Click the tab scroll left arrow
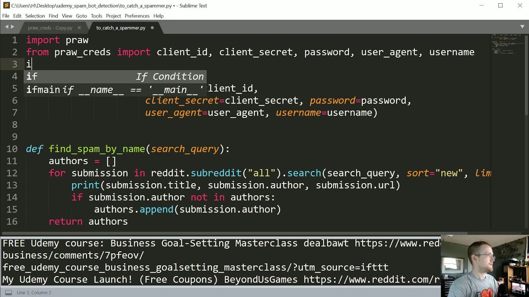 (7, 27)
